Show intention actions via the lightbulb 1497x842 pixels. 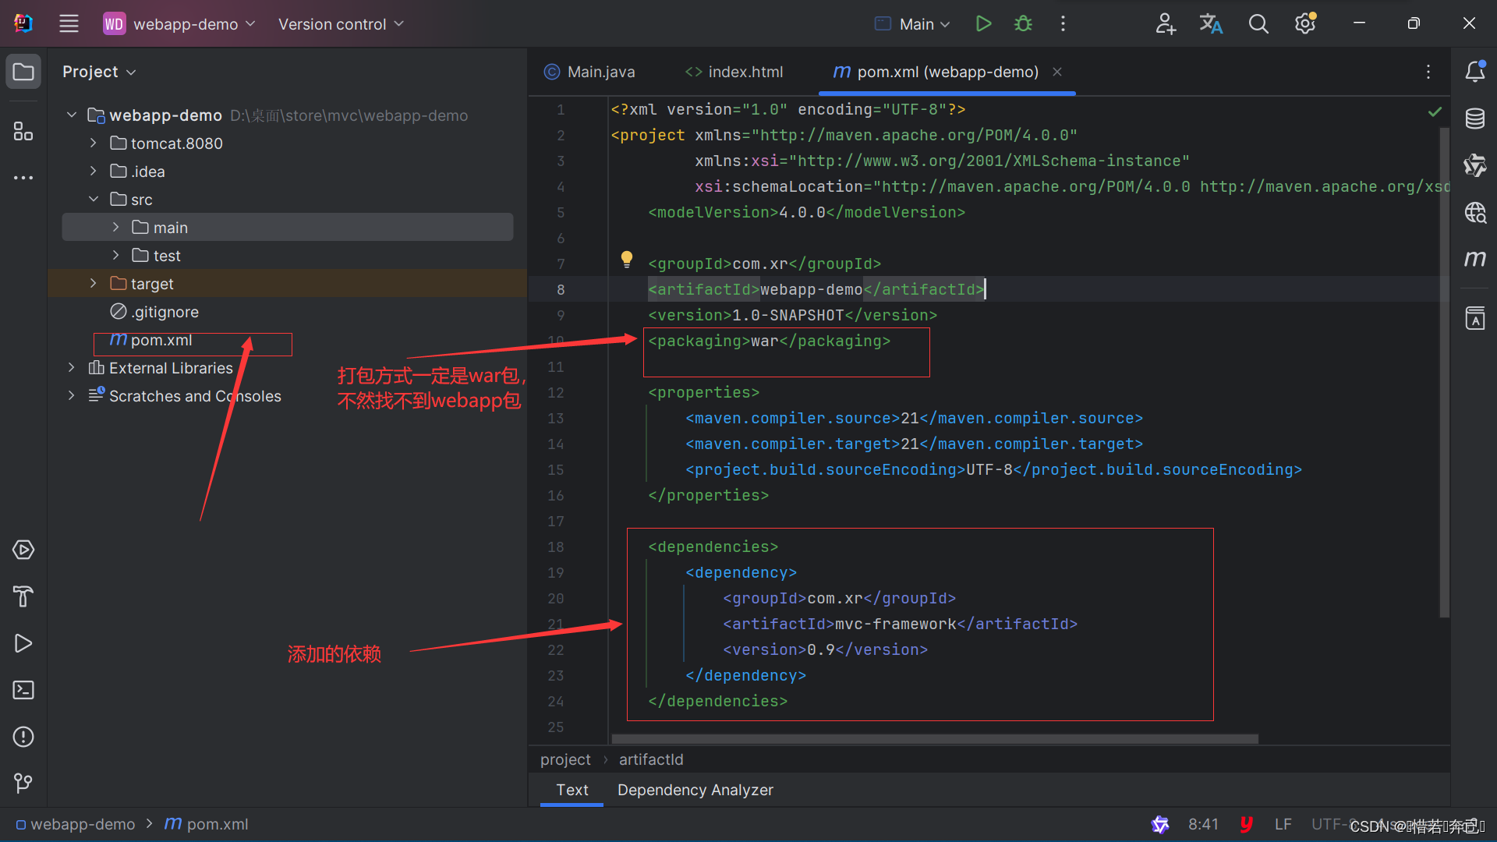pos(626,259)
